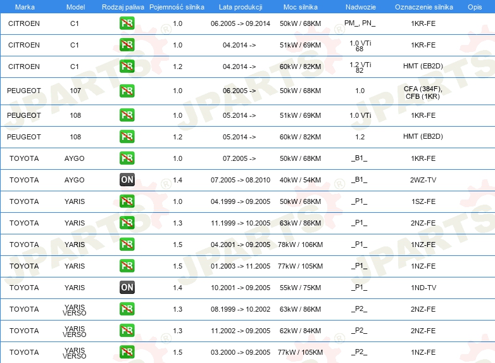The image size is (495, 363).
Task: Click petrol icon in Yaris 78kW/106KM row
Action: click(127, 244)
